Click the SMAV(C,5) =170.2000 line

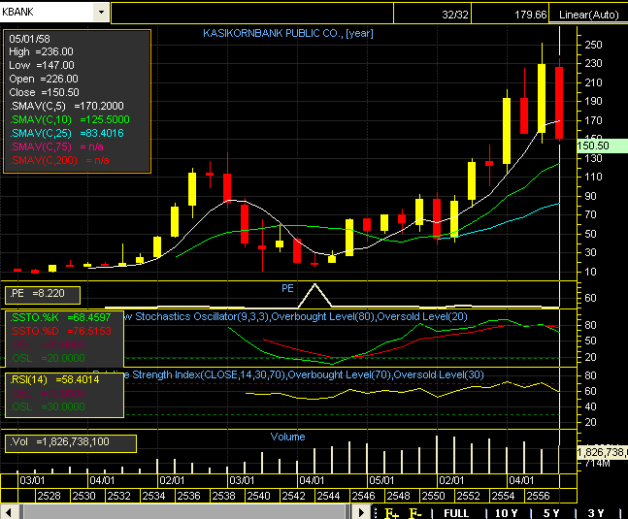coord(66,106)
